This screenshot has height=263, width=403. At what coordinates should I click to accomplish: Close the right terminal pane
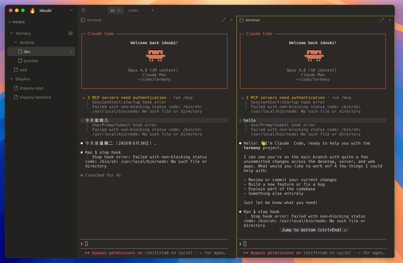(390, 20)
